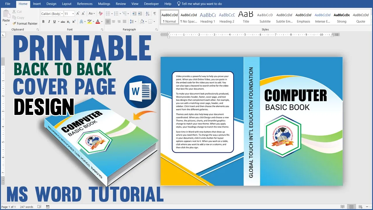
Task: Click Page 1 of 1 indicator
Action: click(x=9, y=207)
